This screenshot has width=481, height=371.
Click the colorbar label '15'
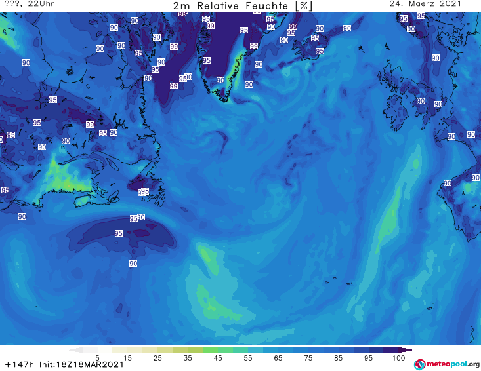click(x=127, y=358)
